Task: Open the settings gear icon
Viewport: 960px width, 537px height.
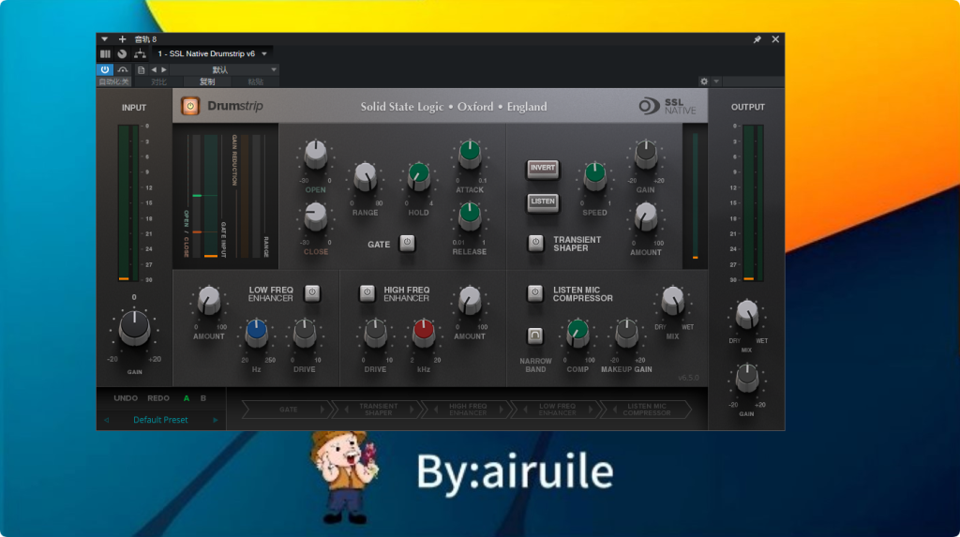Action: click(704, 82)
